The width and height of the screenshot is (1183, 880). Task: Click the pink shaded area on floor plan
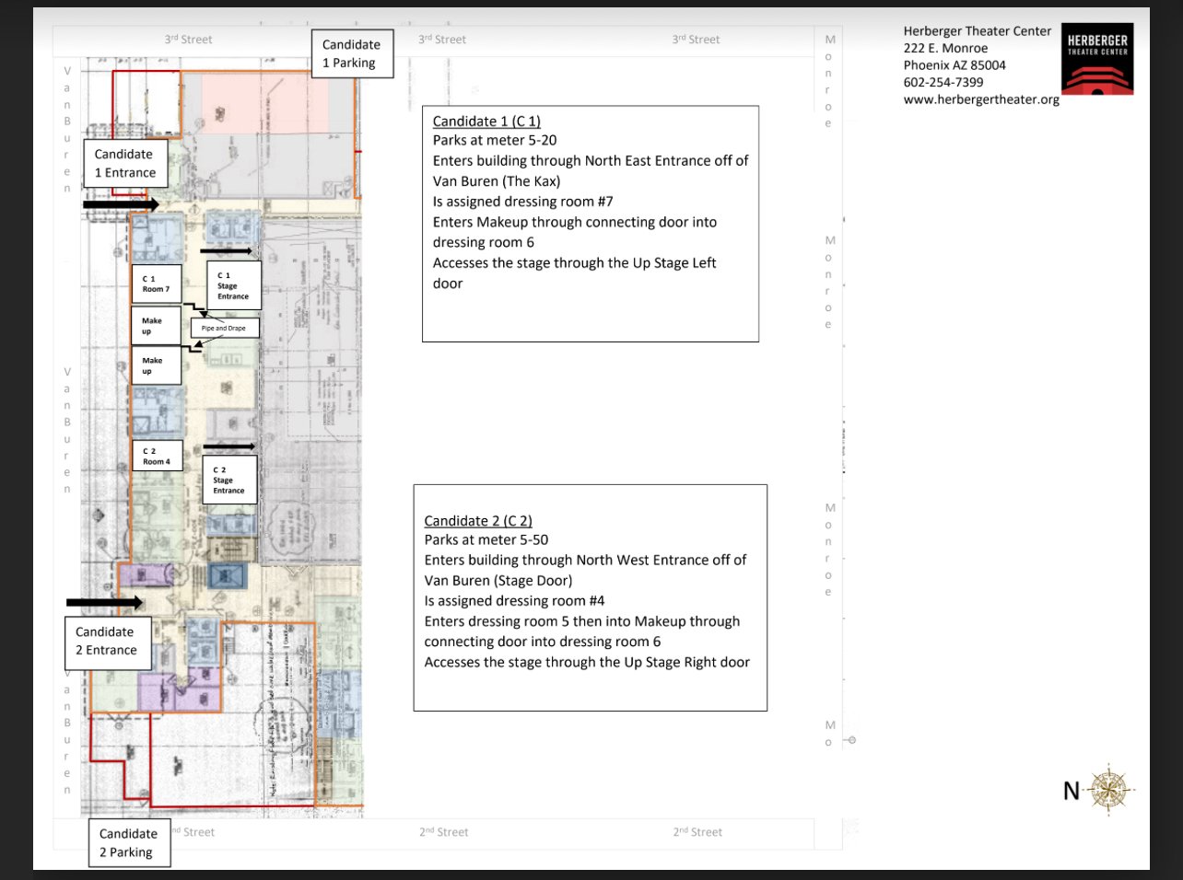[x=260, y=101]
